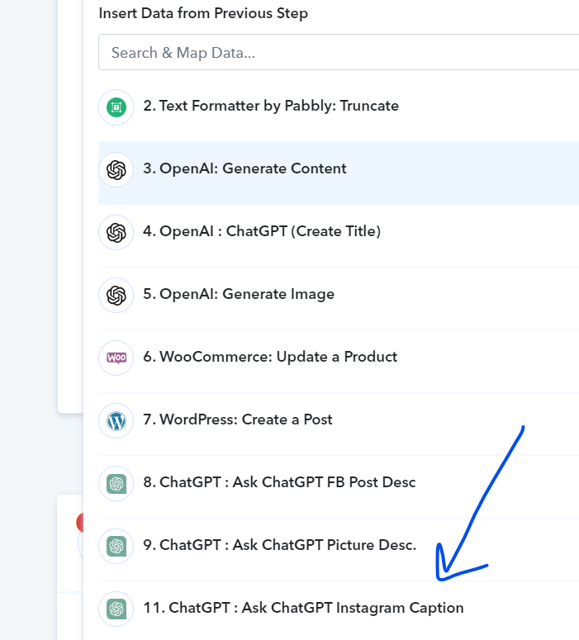The image size is (579, 640).
Task: Click the Text Formatter by Pabbly green icon
Action: coord(116,107)
